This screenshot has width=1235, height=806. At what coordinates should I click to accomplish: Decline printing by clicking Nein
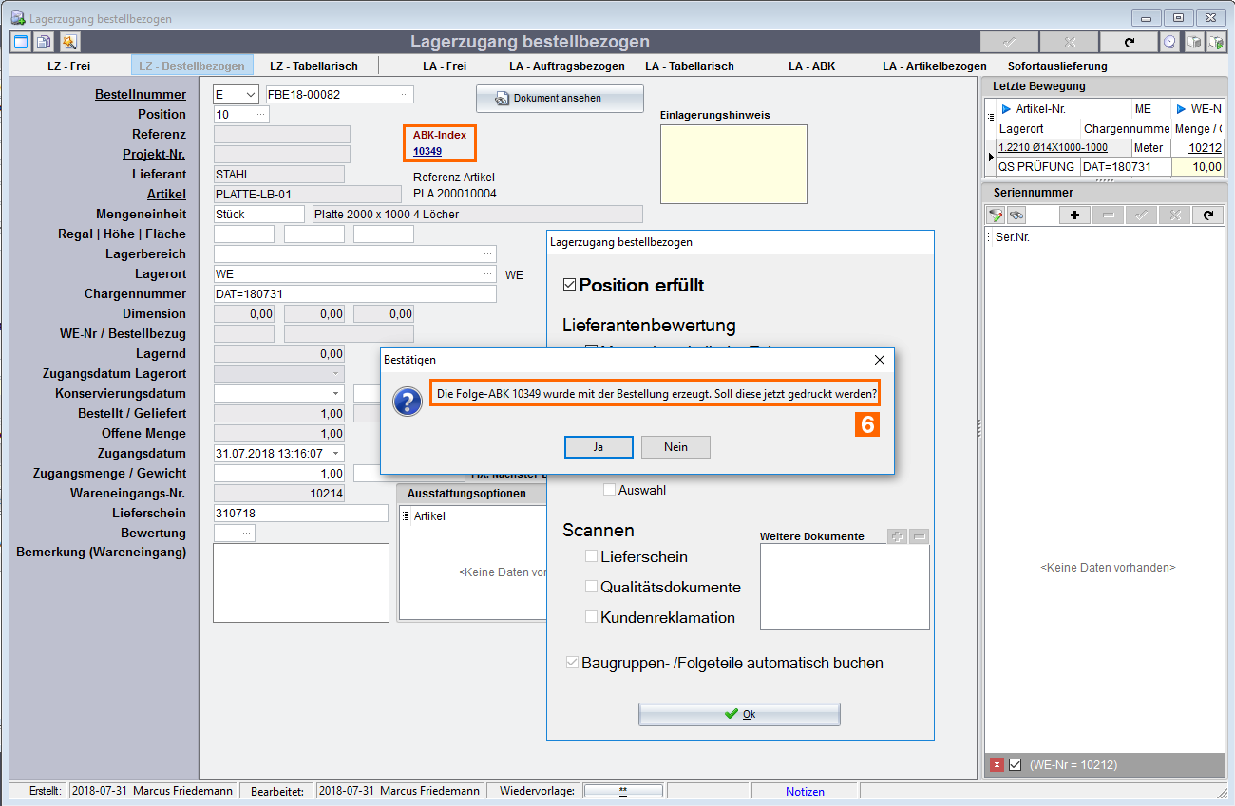[x=675, y=447]
